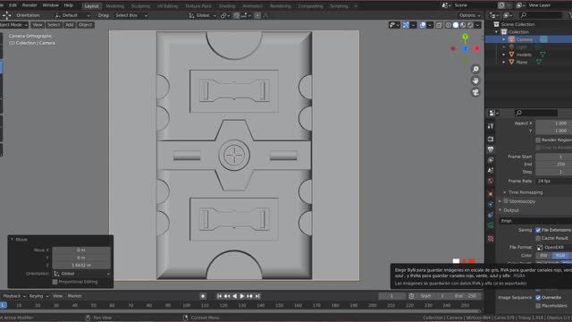This screenshot has width=572, height=322.
Task: Open the Tool properties tab icon
Action: tap(491, 126)
